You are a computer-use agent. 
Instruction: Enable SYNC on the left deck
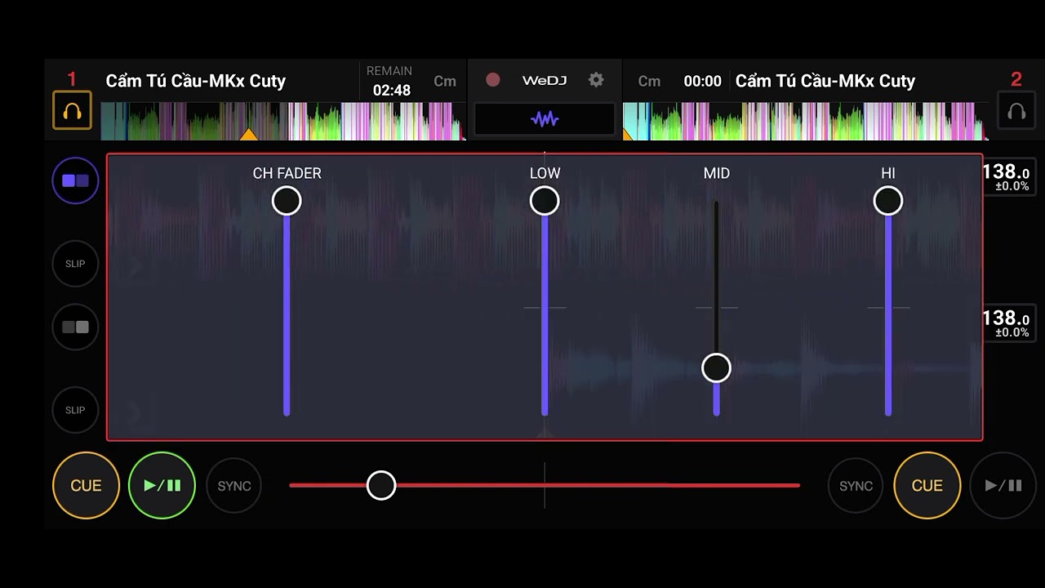click(x=234, y=486)
